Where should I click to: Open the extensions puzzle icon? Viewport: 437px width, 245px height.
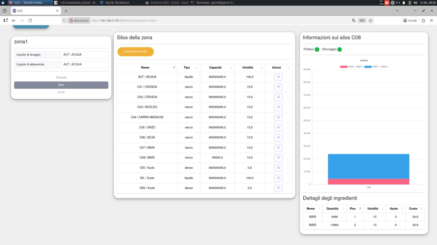click(x=423, y=21)
